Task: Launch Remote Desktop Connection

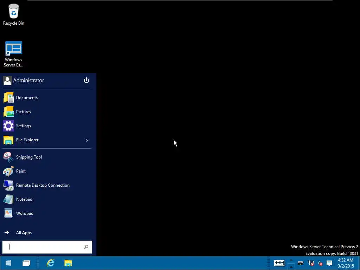Action: (x=47, y=185)
